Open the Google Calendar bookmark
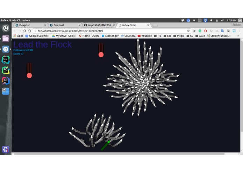 pos(37,36)
